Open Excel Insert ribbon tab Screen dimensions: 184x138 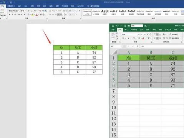point(126,30)
